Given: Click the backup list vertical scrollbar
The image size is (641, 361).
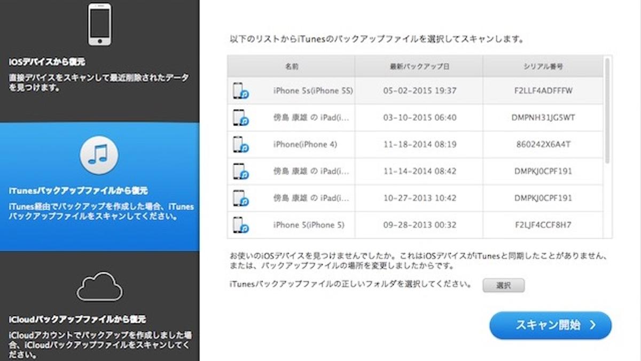Looking at the screenshot, I should [x=607, y=111].
